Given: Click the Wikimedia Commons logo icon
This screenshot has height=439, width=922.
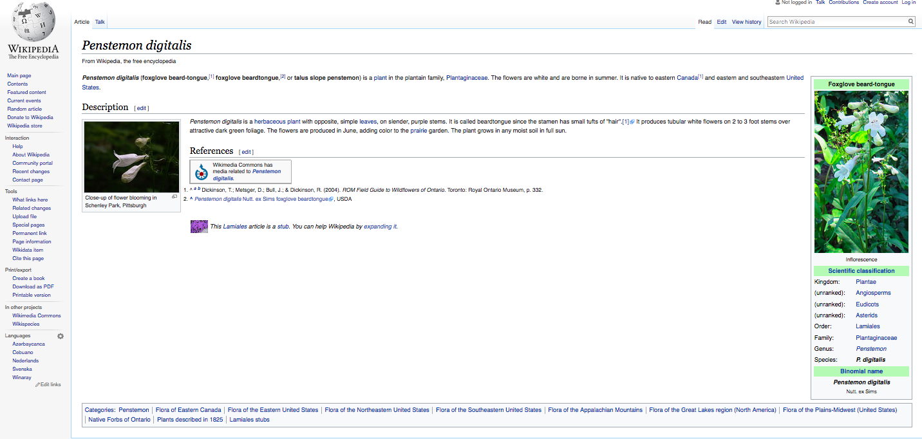Looking at the screenshot, I should (x=202, y=172).
